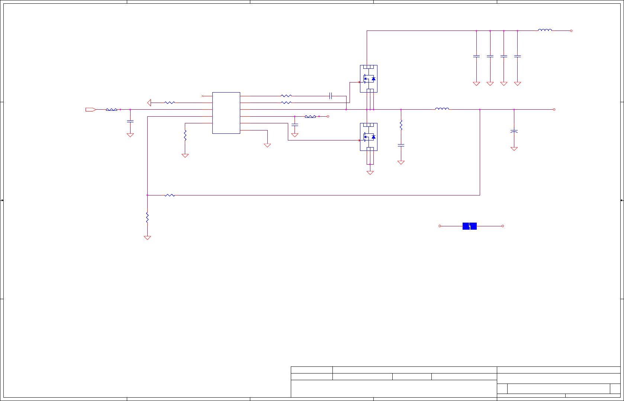Select the fuse symbol on the input line
This screenshot has width=624, height=401.
point(112,110)
